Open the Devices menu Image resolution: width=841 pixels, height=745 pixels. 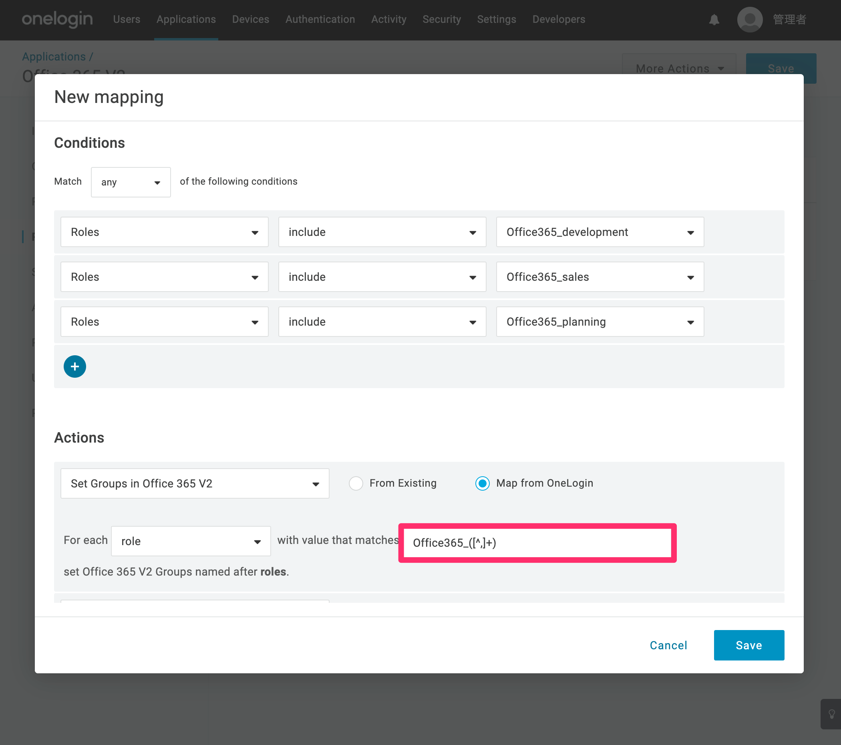coord(251,19)
